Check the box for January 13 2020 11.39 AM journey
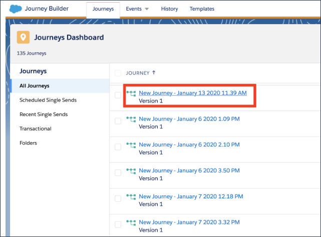 (x=118, y=95)
